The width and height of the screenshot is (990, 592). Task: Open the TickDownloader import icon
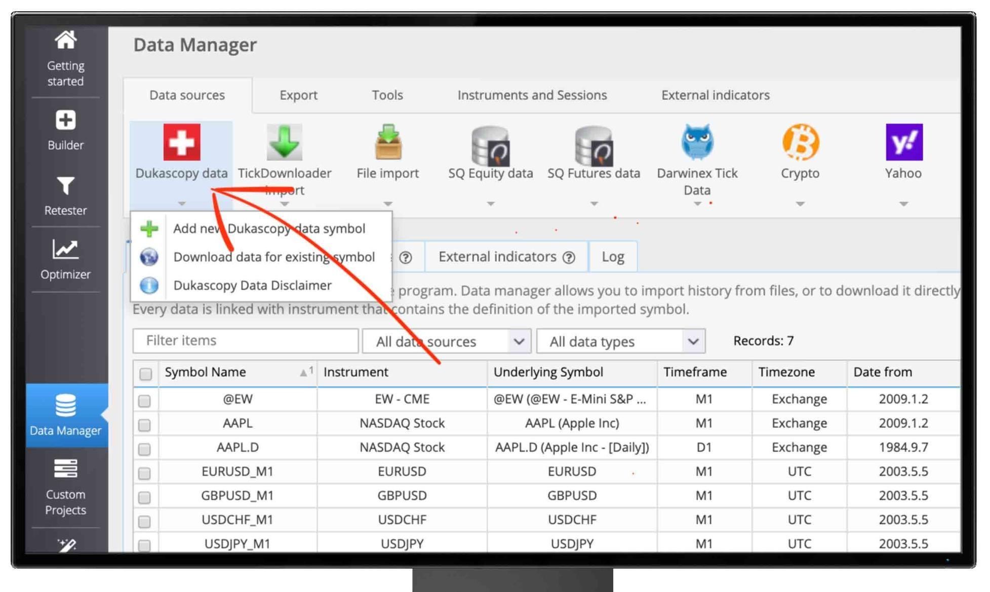point(284,142)
